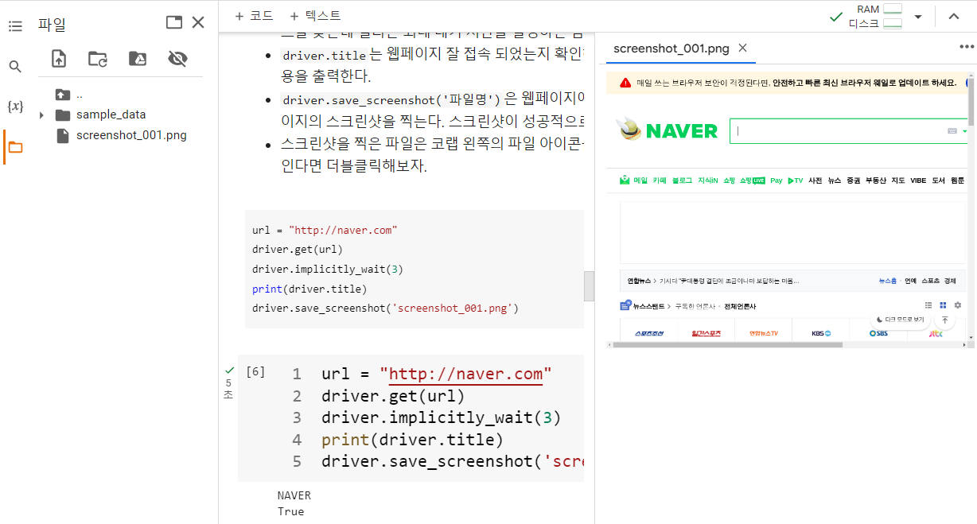Select the screenshot_001.png file in the tree
The image size is (977, 524).
pos(131,135)
